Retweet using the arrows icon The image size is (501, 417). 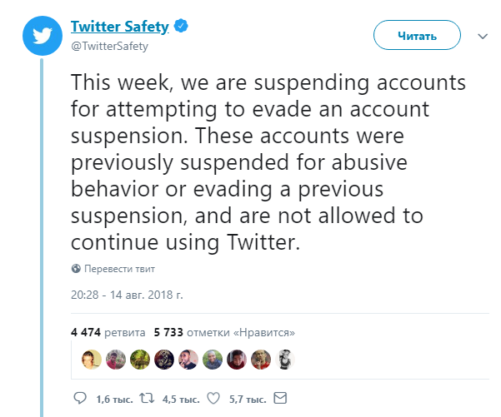coord(147,398)
